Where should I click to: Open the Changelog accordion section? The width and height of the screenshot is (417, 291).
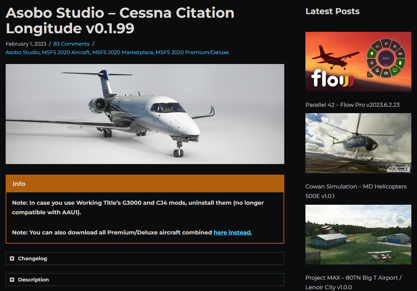(x=145, y=258)
